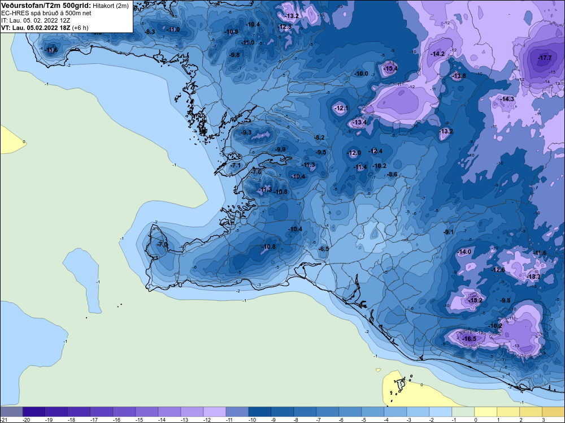Click the -16.5 temperature label
565x423 pixels.
click(x=469, y=339)
